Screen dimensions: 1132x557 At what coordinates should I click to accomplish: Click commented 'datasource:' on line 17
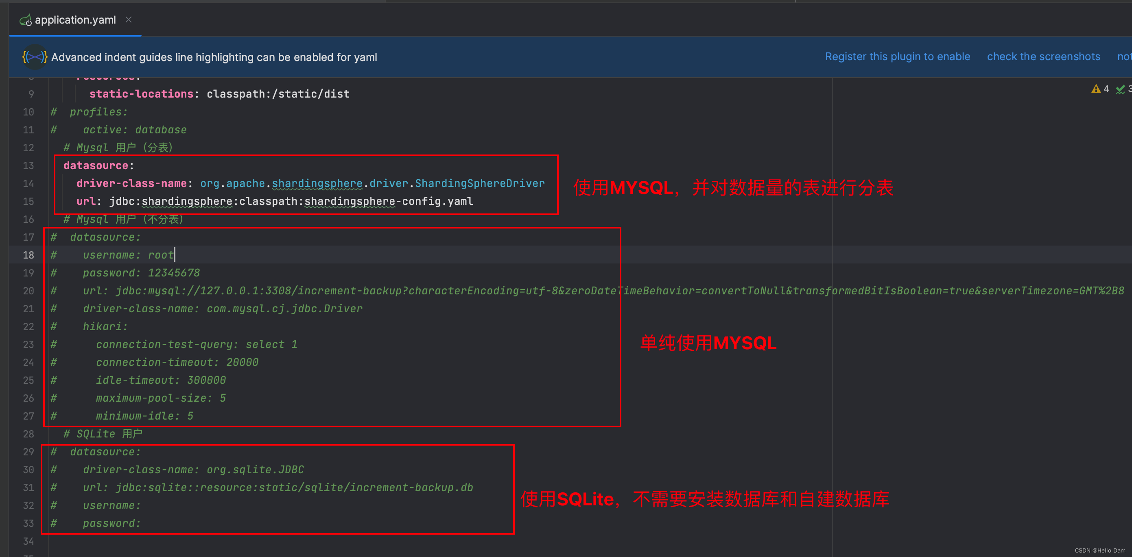[x=105, y=237]
